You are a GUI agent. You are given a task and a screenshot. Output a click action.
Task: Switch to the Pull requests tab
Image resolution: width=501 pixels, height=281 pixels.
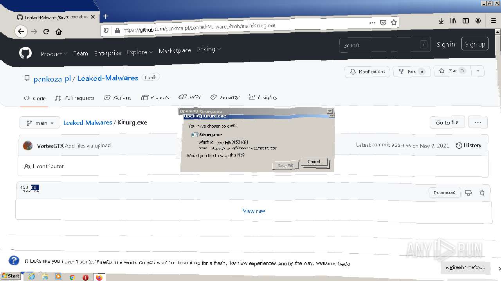click(75, 98)
